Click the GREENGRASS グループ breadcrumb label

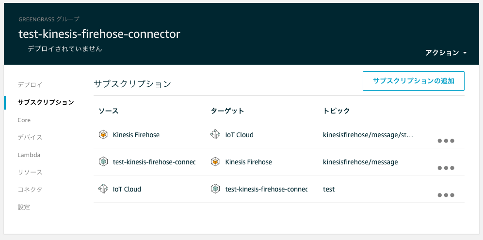click(x=48, y=19)
